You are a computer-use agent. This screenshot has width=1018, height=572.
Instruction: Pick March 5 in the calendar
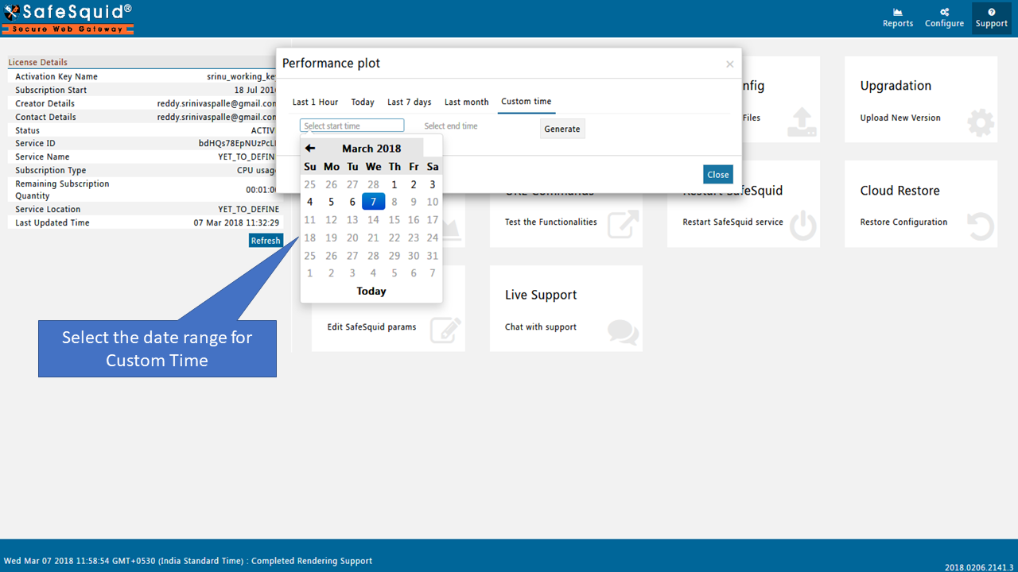click(x=332, y=202)
